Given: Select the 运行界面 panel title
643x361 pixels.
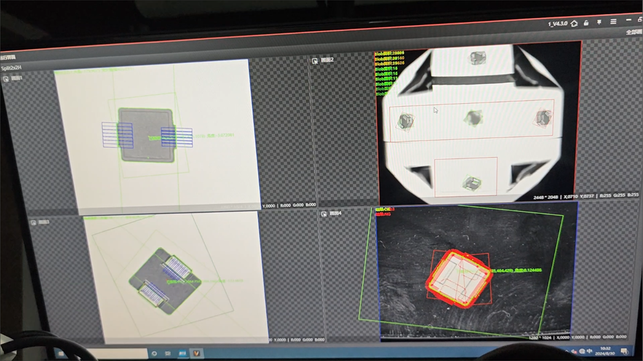Looking at the screenshot, I should 9,57.
